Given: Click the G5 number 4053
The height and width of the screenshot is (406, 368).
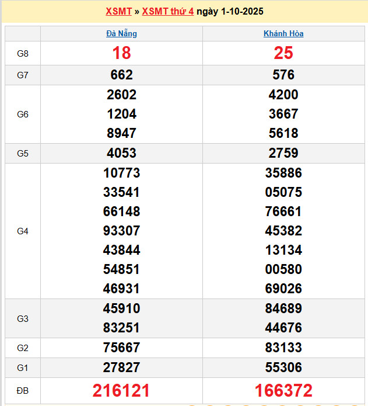Looking at the screenshot, I should [121, 153].
